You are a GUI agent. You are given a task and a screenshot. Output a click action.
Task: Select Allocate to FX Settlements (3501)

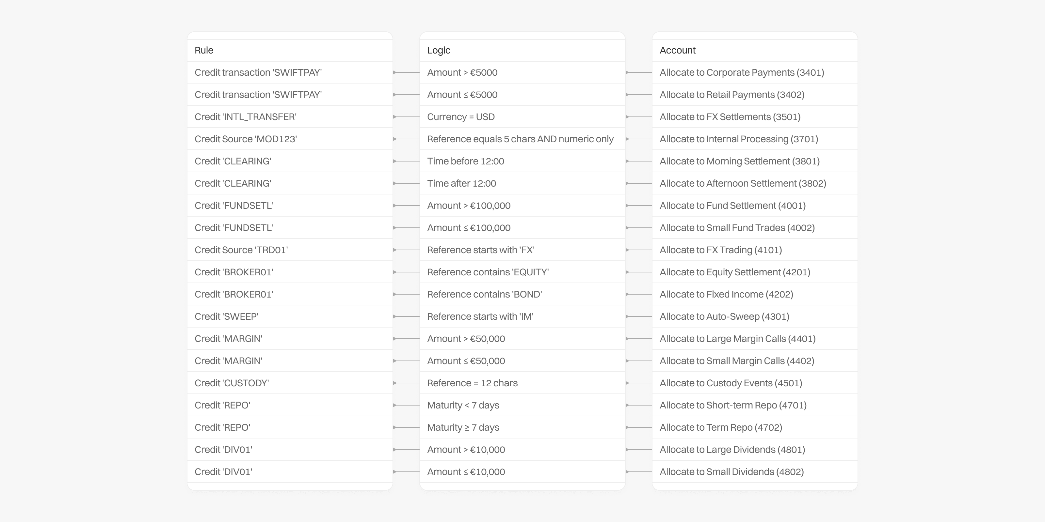pyautogui.click(x=730, y=117)
